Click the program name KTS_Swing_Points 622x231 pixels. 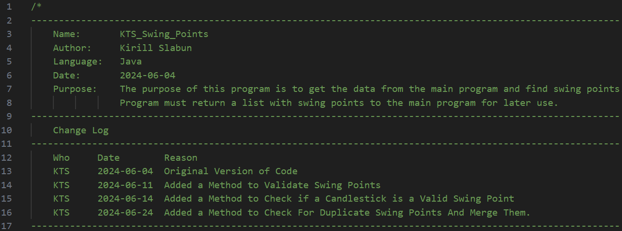[x=164, y=34]
